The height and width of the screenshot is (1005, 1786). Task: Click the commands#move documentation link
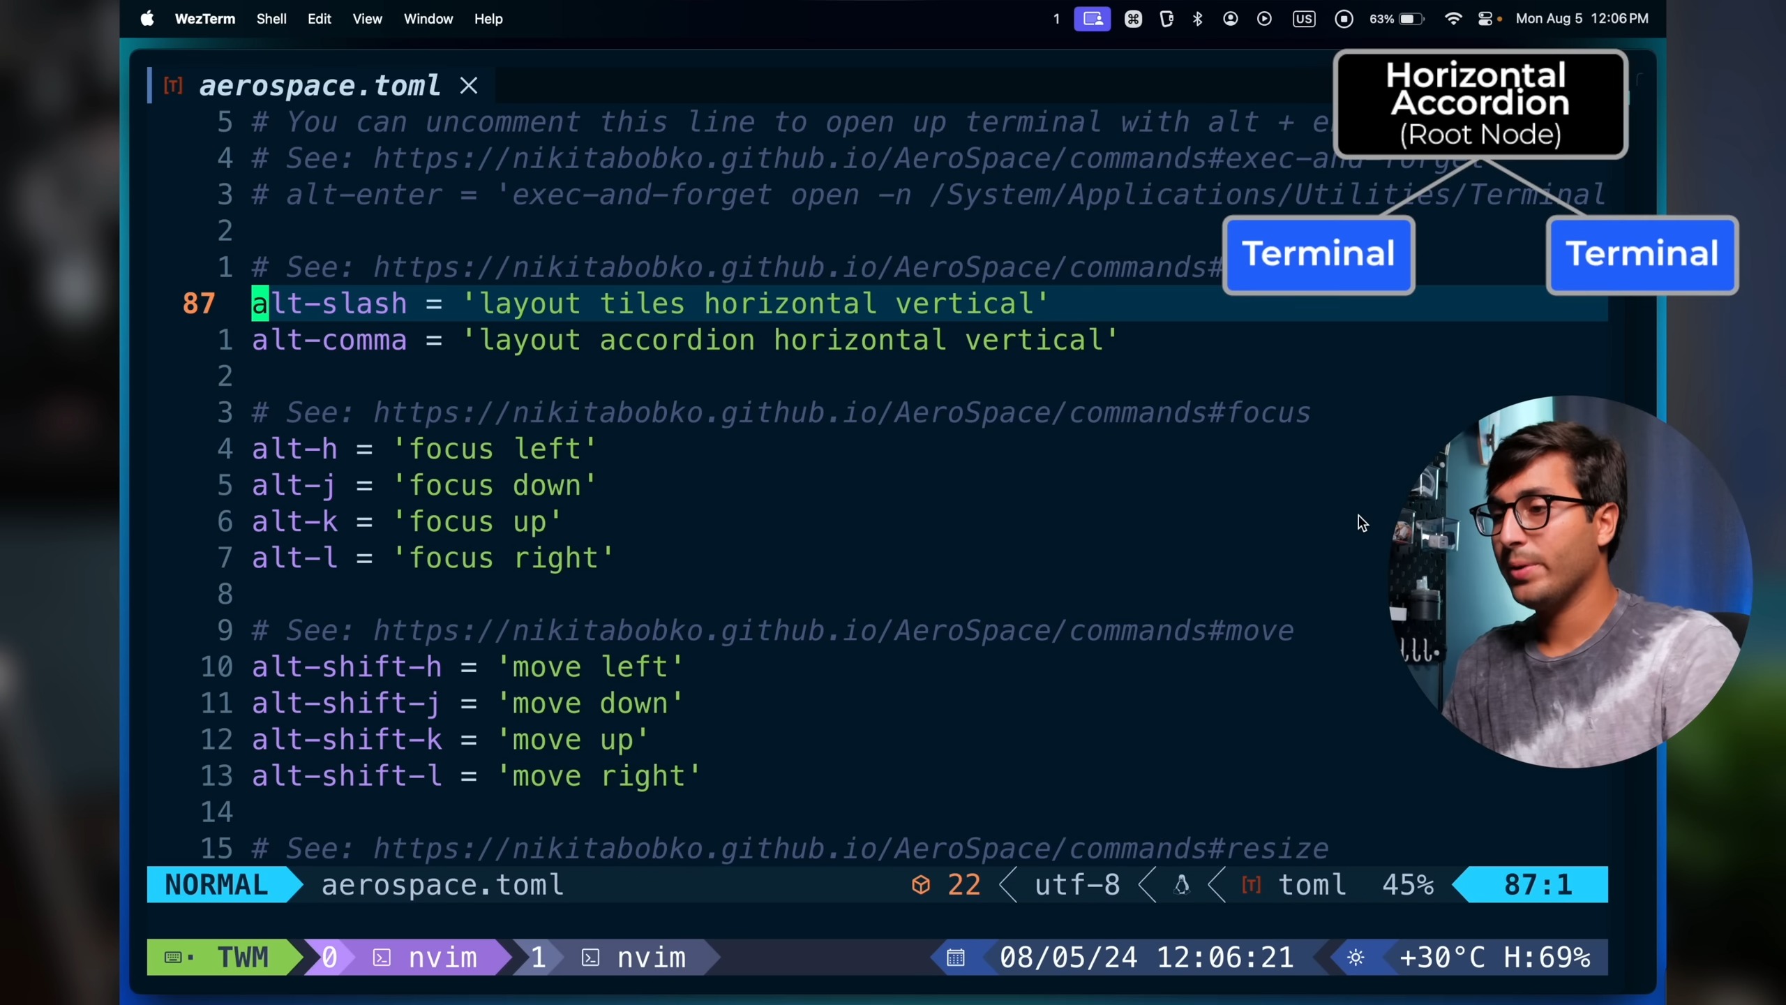[832, 630]
